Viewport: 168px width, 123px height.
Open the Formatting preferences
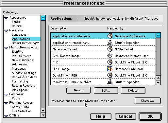tap(20, 81)
